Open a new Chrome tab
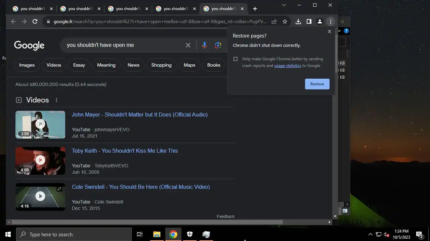The image size is (430, 241). click(255, 9)
